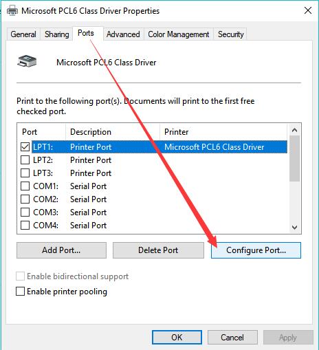
Task: Click the port list scrollbar thumb
Action: click(x=294, y=159)
